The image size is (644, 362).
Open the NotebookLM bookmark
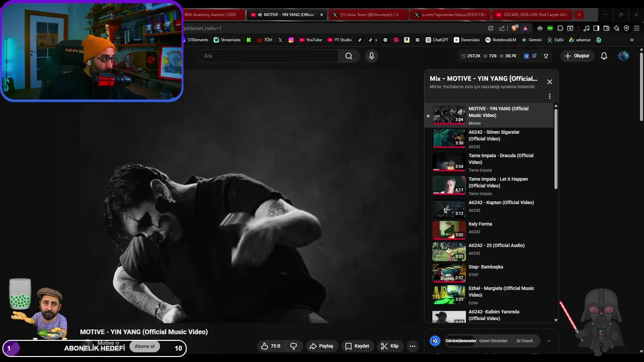pos(501,40)
